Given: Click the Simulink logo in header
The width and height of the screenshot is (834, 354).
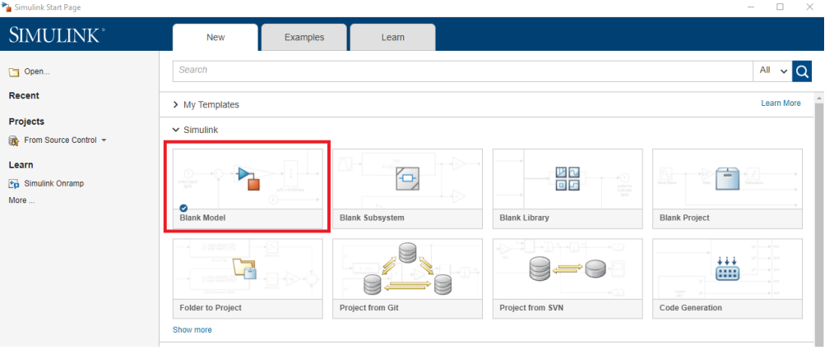Looking at the screenshot, I should [57, 35].
